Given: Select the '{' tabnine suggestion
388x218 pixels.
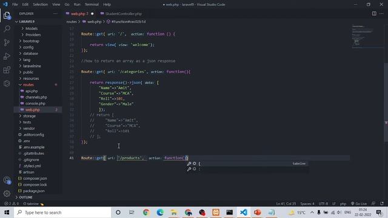Looking at the screenshot, I should 247,163.
